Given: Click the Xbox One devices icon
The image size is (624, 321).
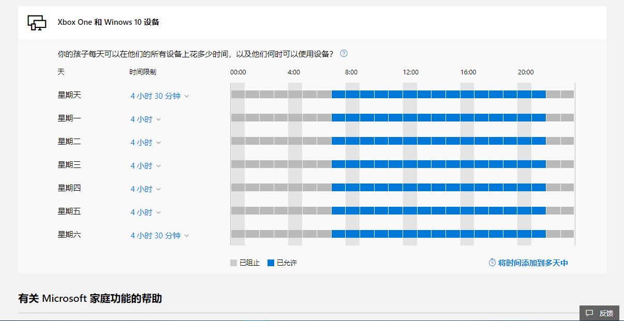Looking at the screenshot, I should 36,22.
